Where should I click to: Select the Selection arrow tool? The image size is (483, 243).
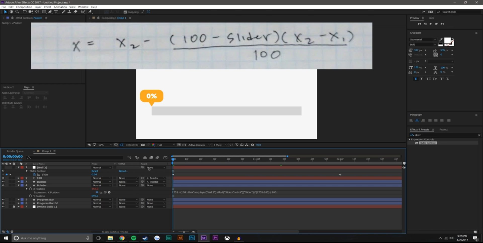[6, 12]
